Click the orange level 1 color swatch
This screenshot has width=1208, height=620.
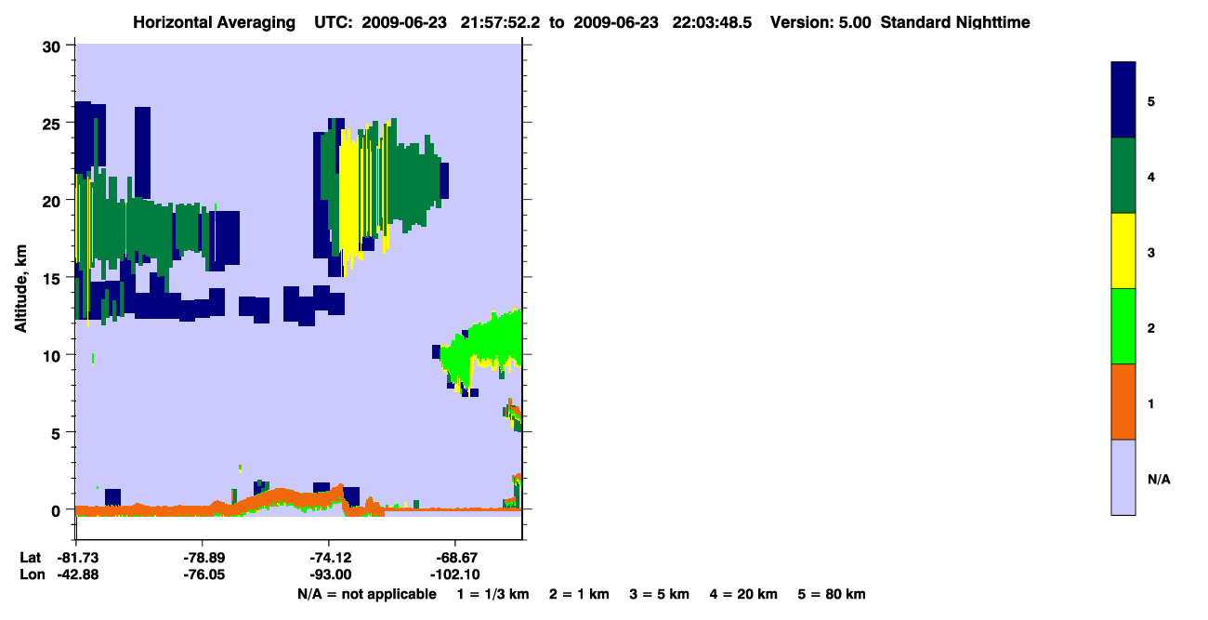coord(1123,402)
